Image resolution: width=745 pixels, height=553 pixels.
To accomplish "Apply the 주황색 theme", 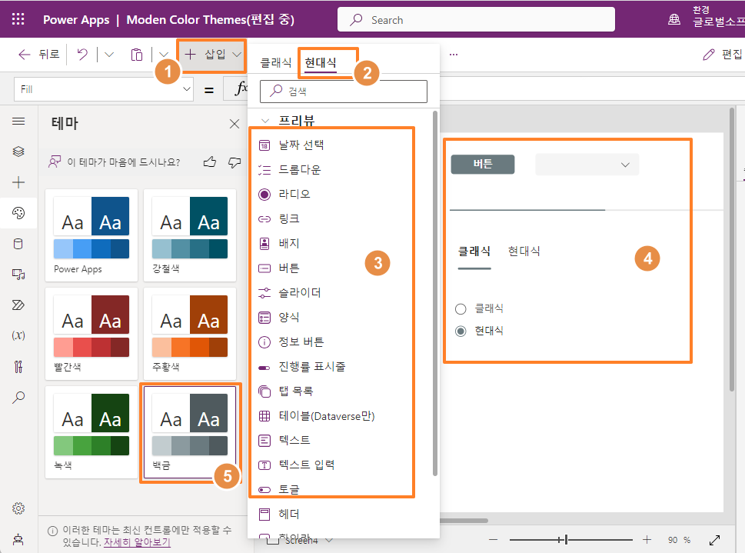I will tap(190, 334).
